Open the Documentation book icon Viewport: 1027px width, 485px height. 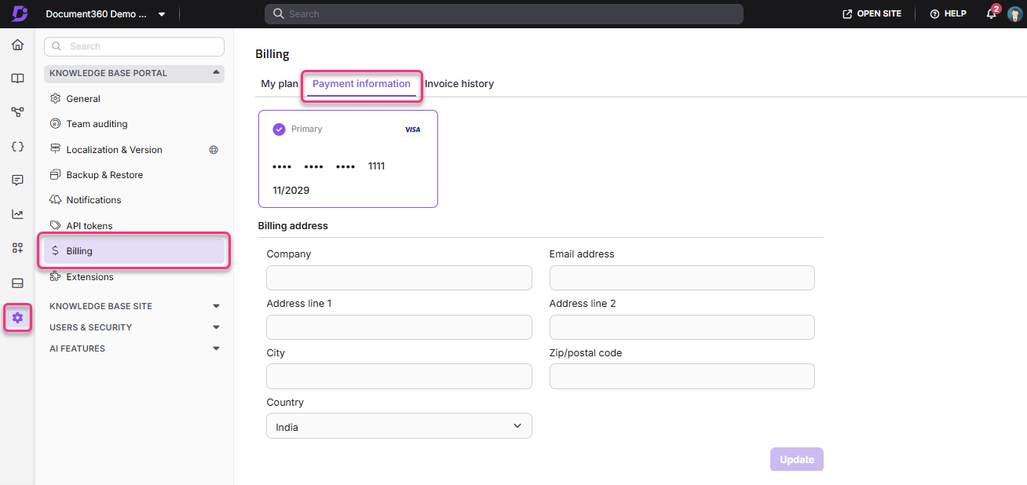click(x=17, y=78)
